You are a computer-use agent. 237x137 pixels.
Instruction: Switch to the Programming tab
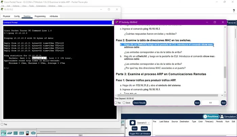tap(40, 16)
